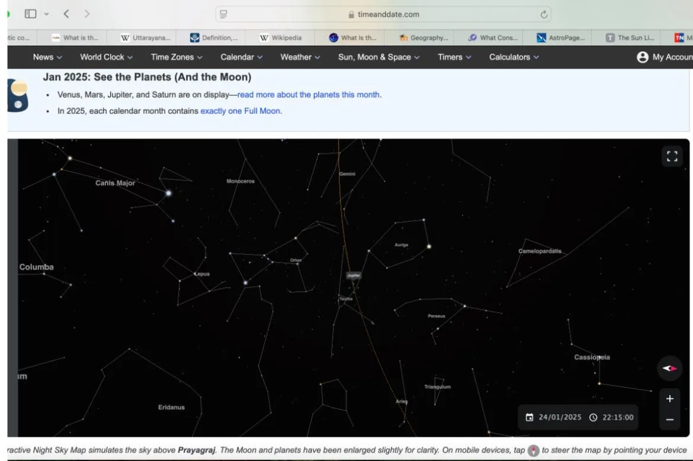This screenshot has width=693, height=461.
Task: Expand the World Clock dropdown menu
Action: [106, 57]
